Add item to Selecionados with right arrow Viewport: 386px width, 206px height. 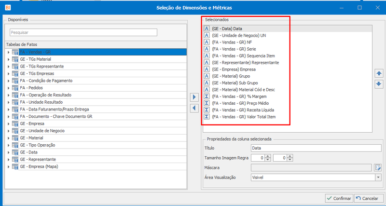[x=194, y=97]
